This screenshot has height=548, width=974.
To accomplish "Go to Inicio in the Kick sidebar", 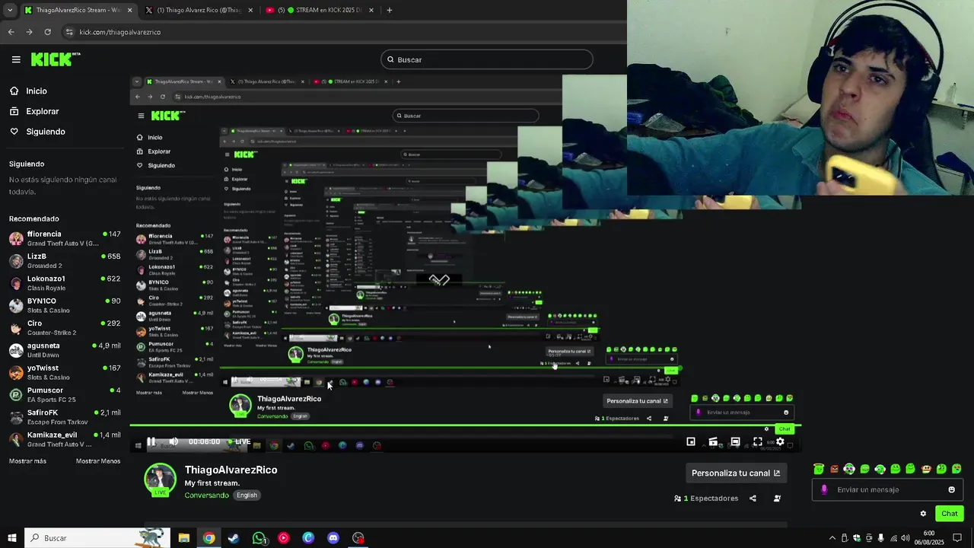I will tap(28, 91).
